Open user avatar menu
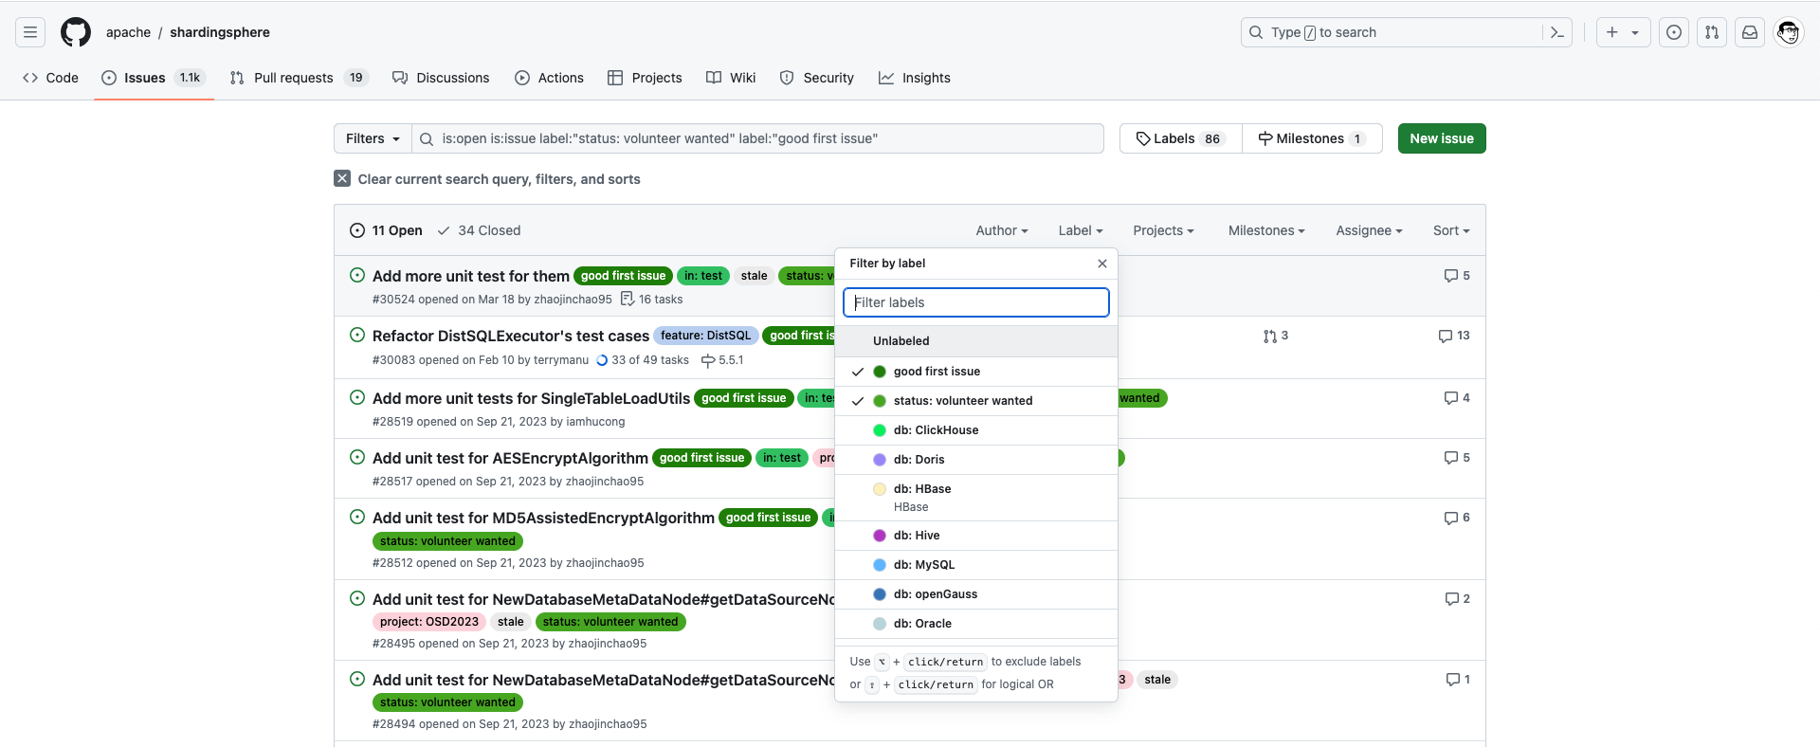The height and width of the screenshot is (747, 1820). pyautogui.click(x=1788, y=32)
